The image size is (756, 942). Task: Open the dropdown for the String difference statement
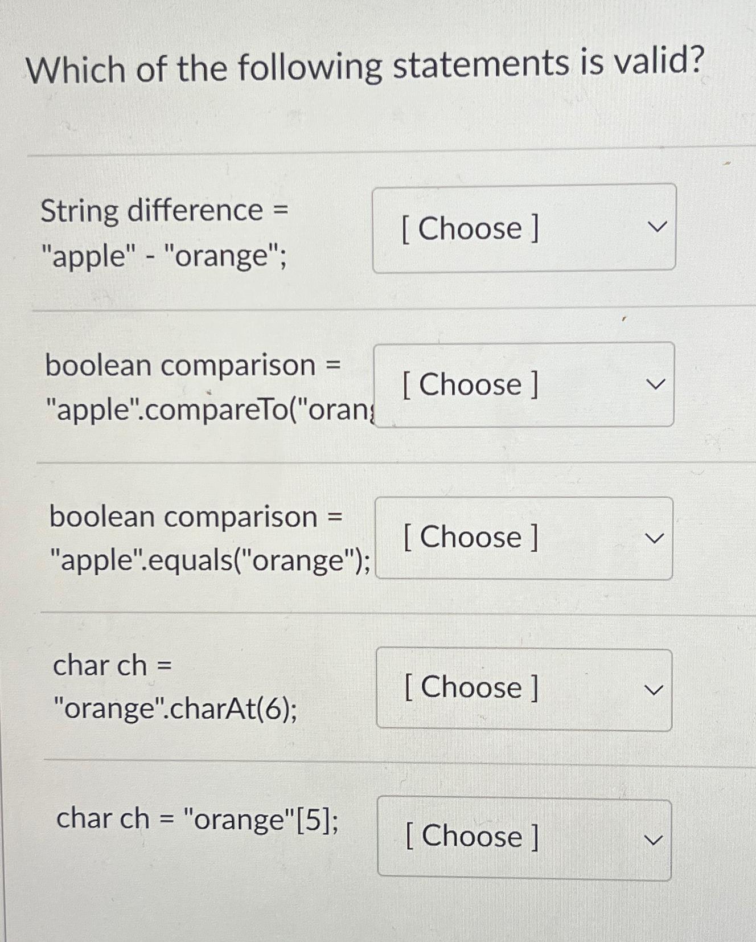pyautogui.click(x=524, y=228)
